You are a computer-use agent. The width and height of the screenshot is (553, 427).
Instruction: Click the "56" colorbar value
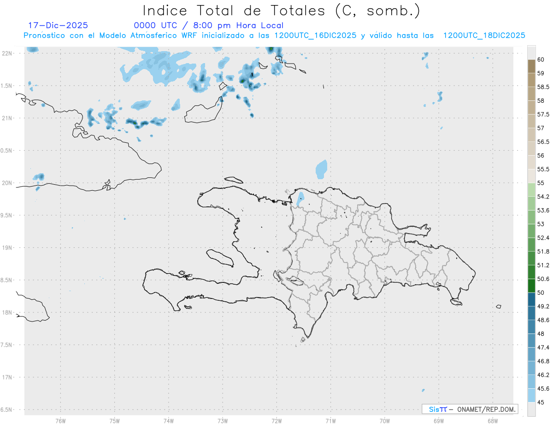[541, 155]
